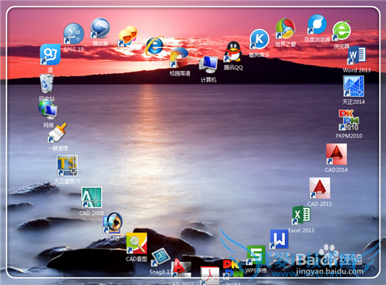
Task: Open the CAD 2012 shortcut
Action: (181, 268)
